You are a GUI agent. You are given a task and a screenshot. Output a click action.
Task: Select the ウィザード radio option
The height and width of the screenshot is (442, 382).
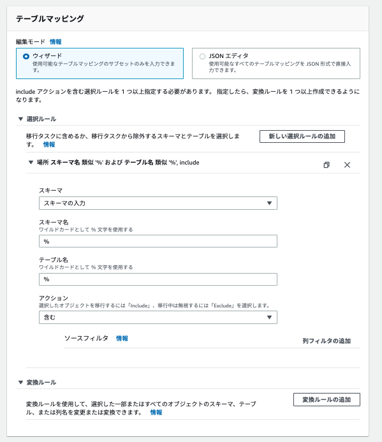tap(26, 56)
